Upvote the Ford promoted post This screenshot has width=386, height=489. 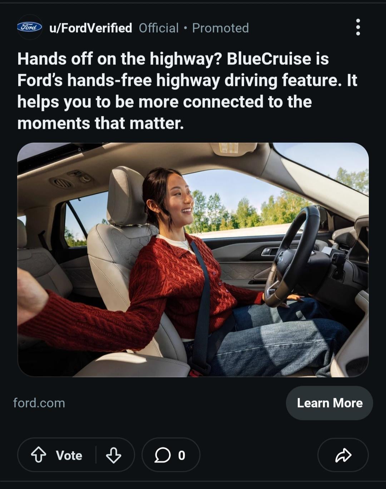click(x=39, y=455)
